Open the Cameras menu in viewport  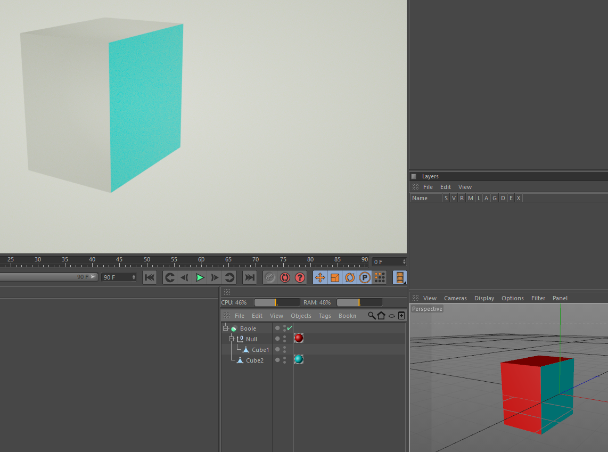click(x=455, y=298)
